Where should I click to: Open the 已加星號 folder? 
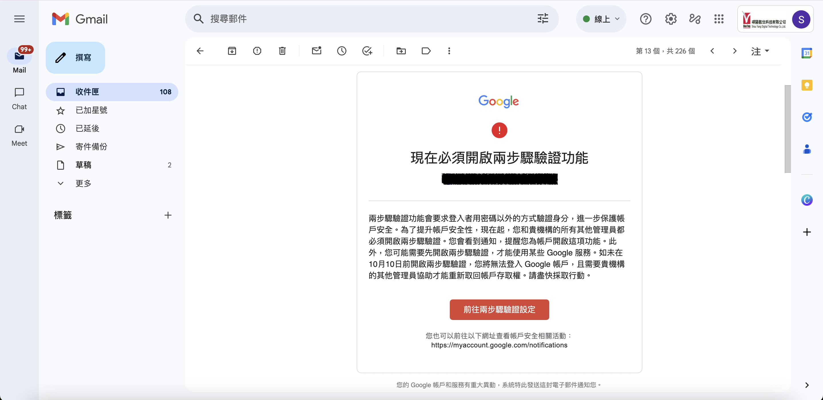[x=91, y=110]
